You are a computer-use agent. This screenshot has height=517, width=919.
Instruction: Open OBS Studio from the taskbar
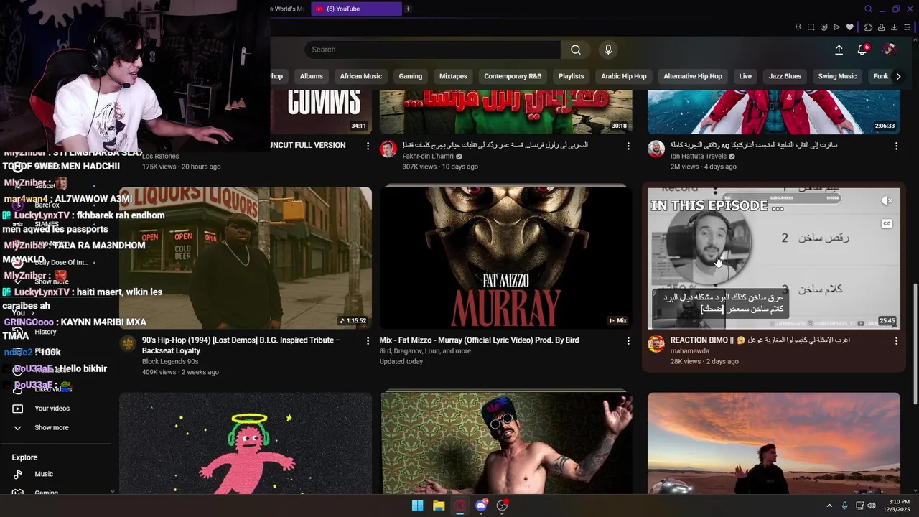tap(503, 506)
